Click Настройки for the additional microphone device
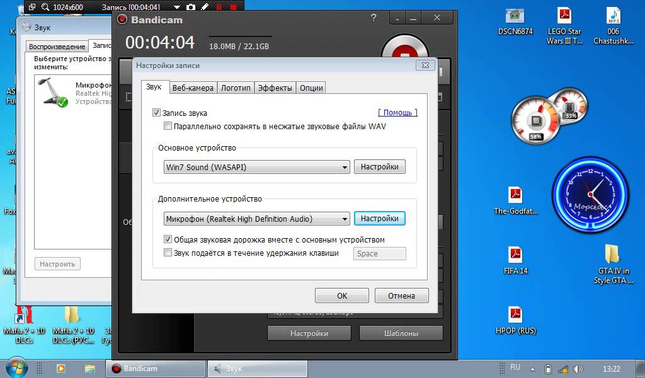This screenshot has width=645, height=378. (x=380, y=219)
